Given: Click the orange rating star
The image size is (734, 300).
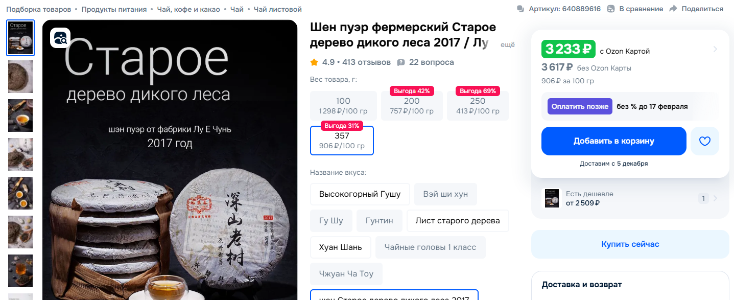Looking at the screenshot, I should point(314,62).
